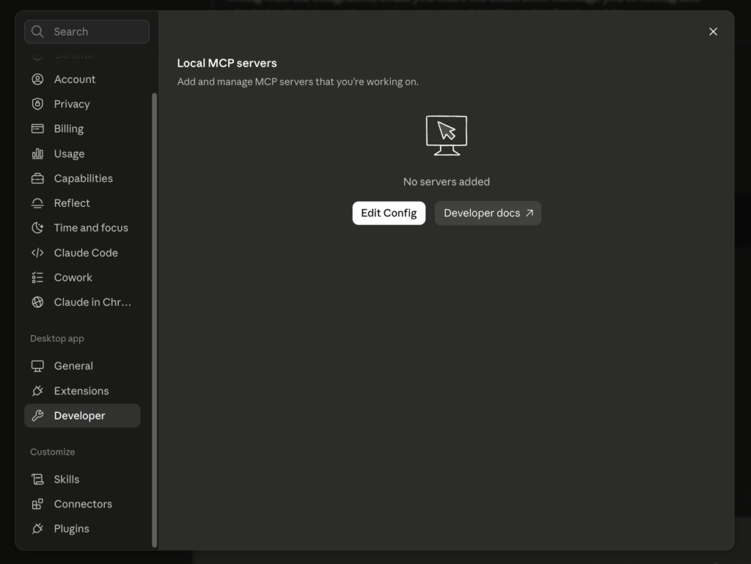
Task: Click the Capabilities toolbox icon
Action: 37,178
